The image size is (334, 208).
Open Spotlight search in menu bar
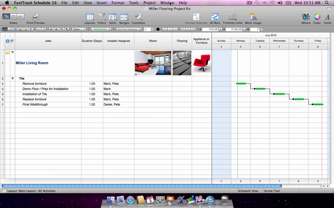coord(327,3)
